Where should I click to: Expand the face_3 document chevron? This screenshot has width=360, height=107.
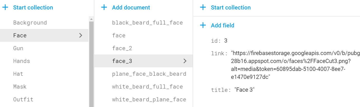coord(185,61)
